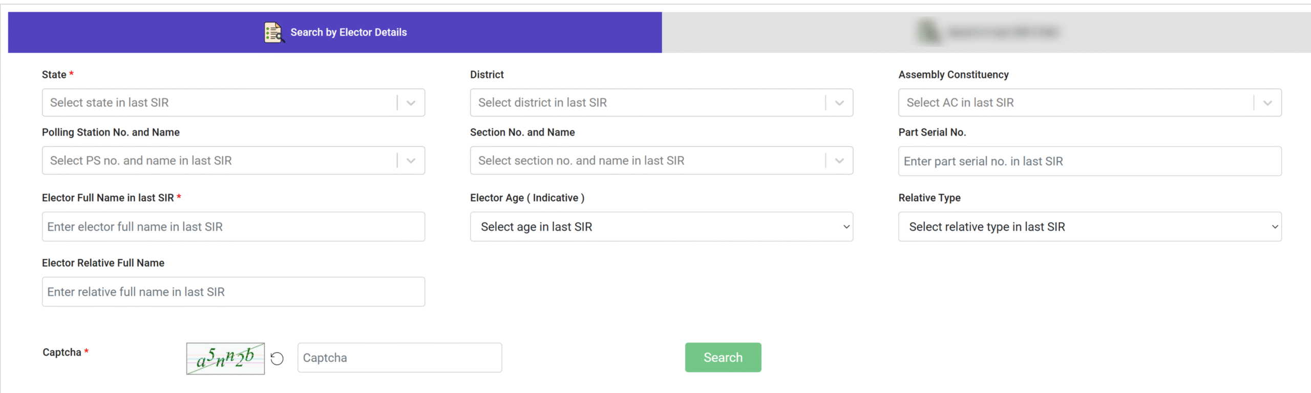The height and width of the screenshot is (393, 1311).
Task: Click the Assembly Constituency chevron arrow
Action: pos(1267,103)
